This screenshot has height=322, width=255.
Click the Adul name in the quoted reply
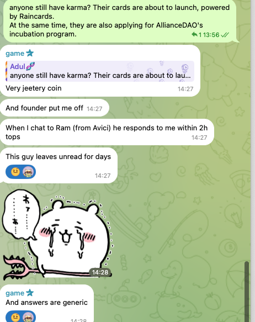pyautogui.click(x=18, y=66)
